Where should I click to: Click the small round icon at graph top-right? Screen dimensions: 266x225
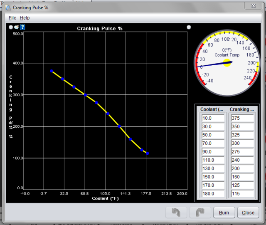[x=189, y=27]
